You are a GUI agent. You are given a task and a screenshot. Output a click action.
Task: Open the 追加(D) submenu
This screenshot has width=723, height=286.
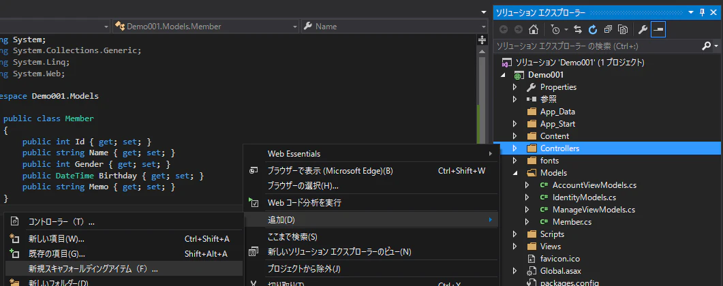(x=371, y=220)
